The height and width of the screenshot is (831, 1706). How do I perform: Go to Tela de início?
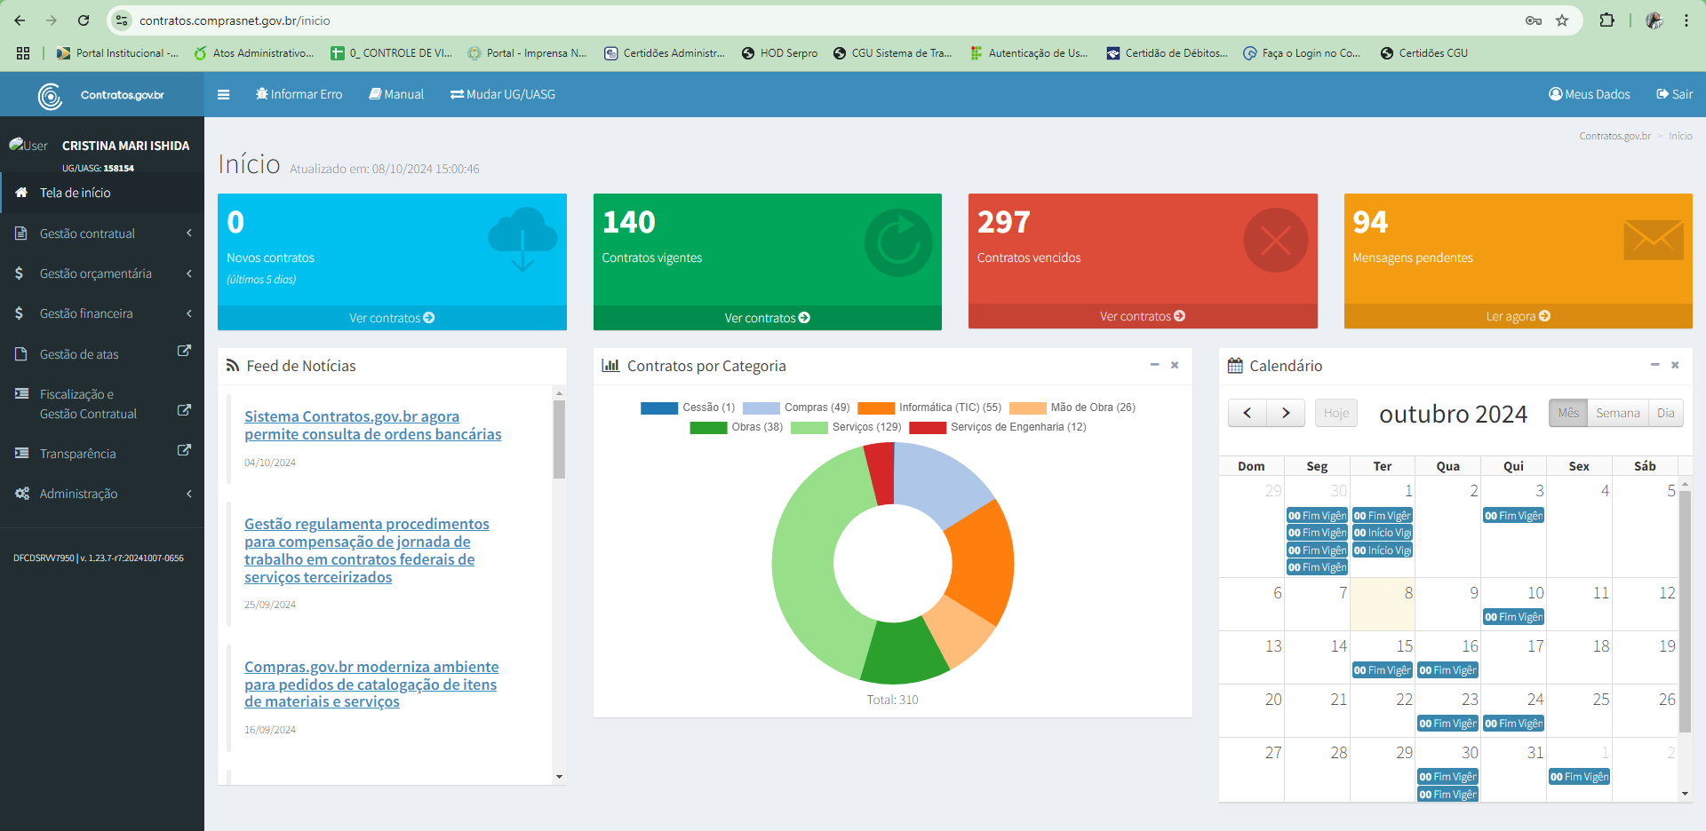102,193
